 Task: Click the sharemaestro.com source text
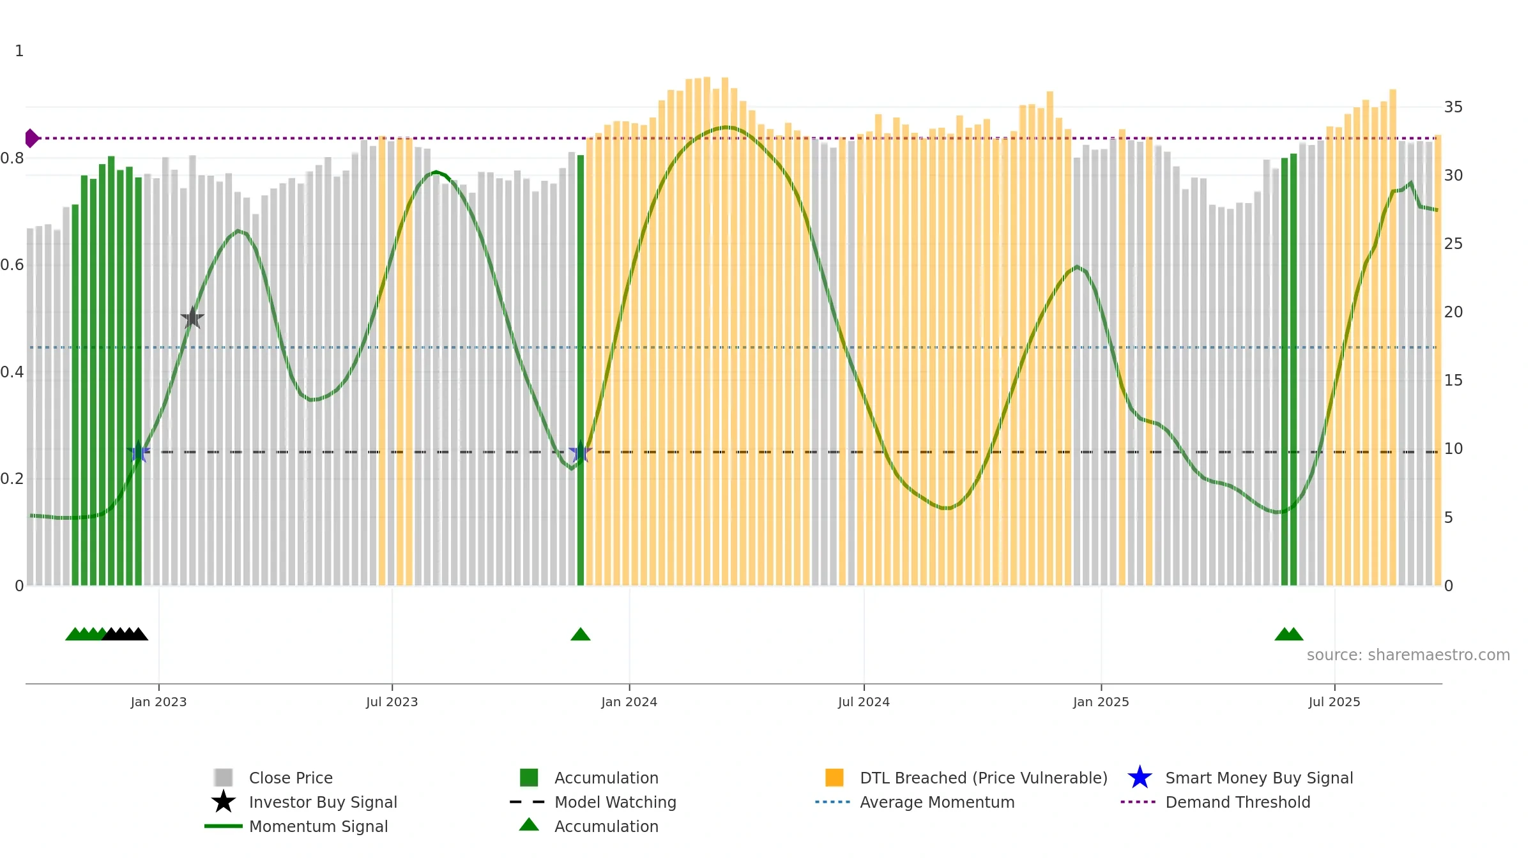coord(1408,655)
